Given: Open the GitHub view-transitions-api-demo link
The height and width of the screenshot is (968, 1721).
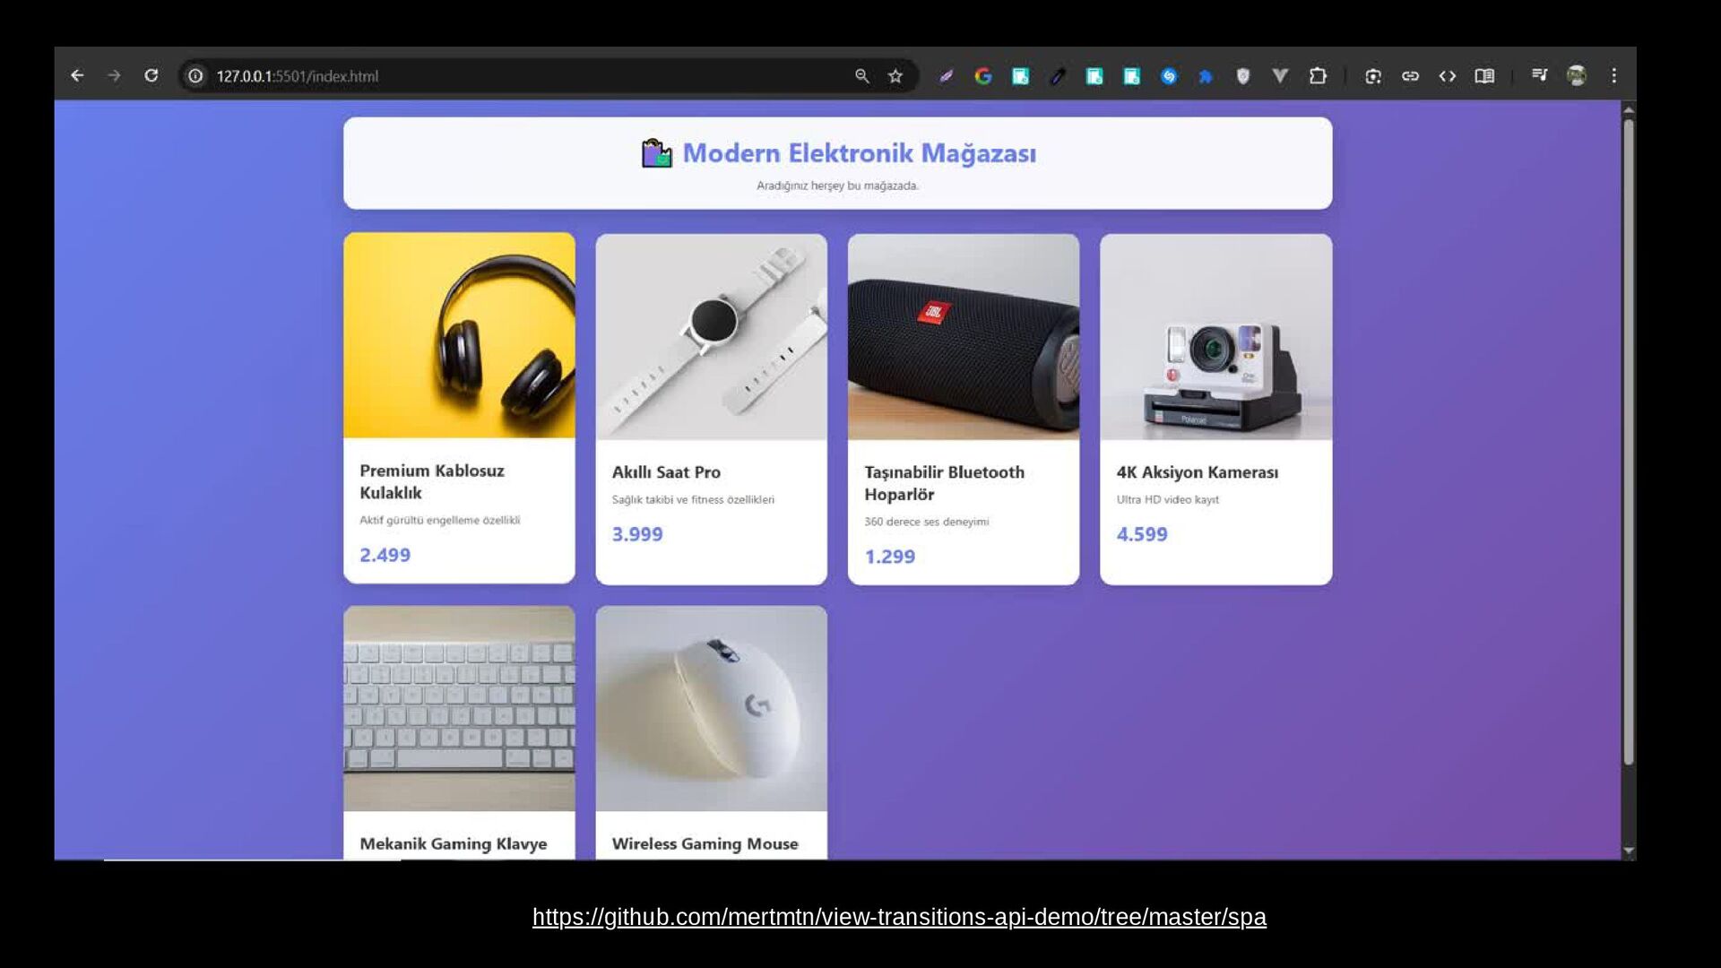Looking at the screenshot, I should pos(899,917).
